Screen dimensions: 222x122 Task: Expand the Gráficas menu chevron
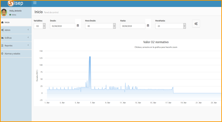[28, 38]
